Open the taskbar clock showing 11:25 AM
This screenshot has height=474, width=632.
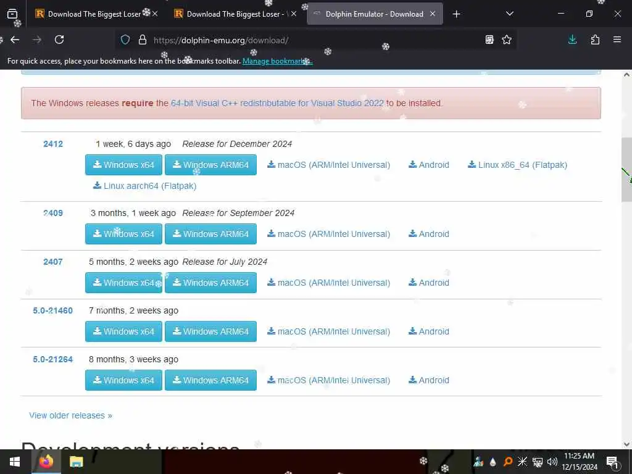pos(579,462)
